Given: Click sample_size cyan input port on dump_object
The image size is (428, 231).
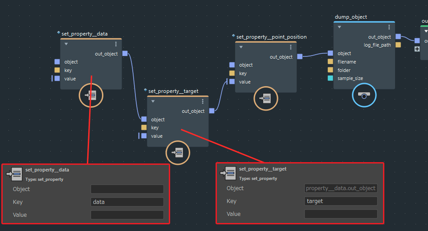Looking at the screenshot, I should [x=330, y=78].
